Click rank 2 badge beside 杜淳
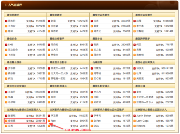The height and width of the screenshot is (134, 180). [135, 73]
